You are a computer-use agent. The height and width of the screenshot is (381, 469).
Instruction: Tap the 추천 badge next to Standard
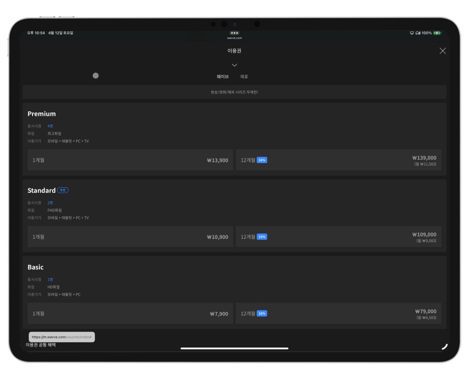[x=63, y=190]
